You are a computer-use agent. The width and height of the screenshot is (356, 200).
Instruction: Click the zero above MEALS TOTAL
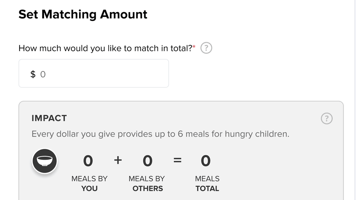[x=205, y=161]
